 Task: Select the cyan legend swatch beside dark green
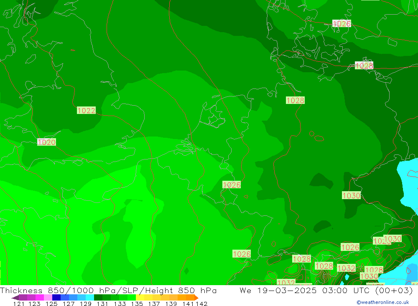pyautogui.click(x=90, y=298)
